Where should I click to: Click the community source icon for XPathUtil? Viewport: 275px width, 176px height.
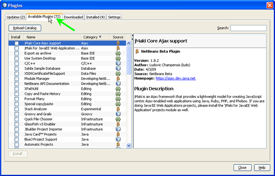(x=118, y=89)
